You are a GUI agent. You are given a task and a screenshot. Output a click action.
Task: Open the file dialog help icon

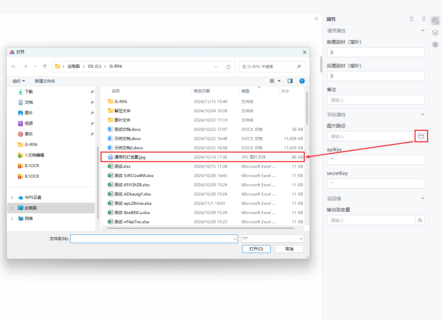[x=302, y=81]
